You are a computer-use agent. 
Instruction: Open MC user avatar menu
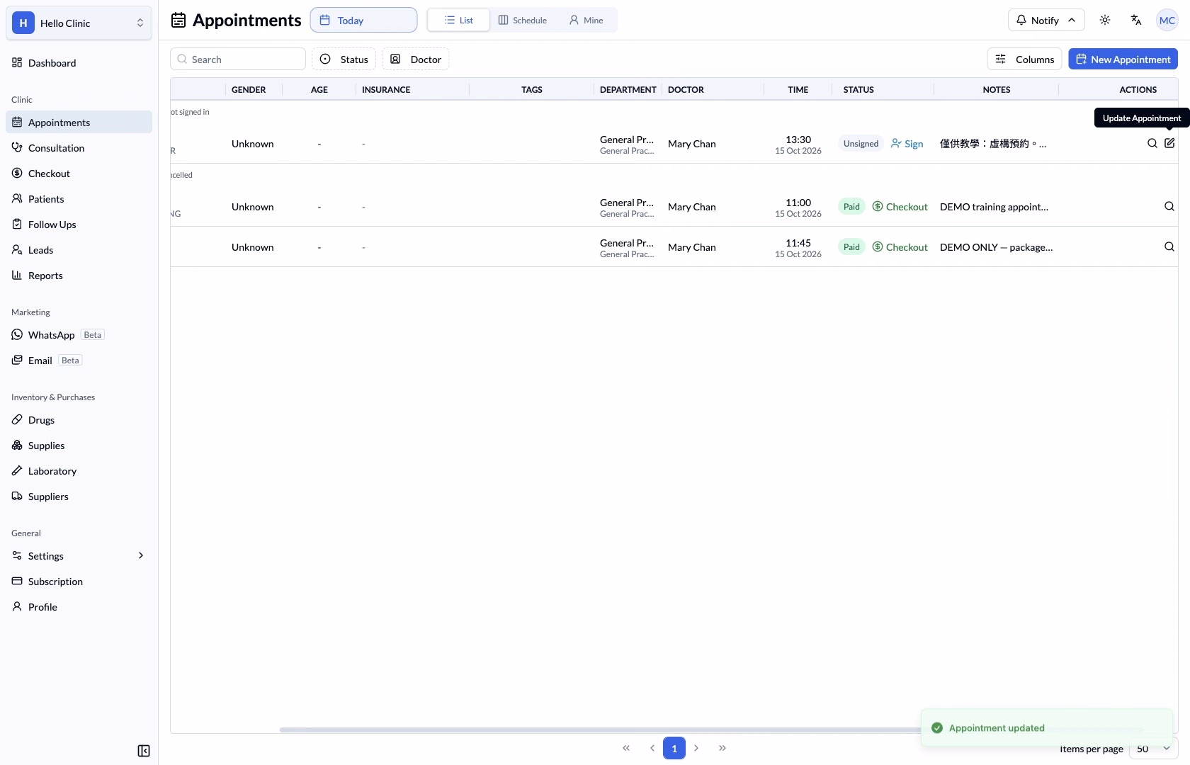click(1167, 20)
